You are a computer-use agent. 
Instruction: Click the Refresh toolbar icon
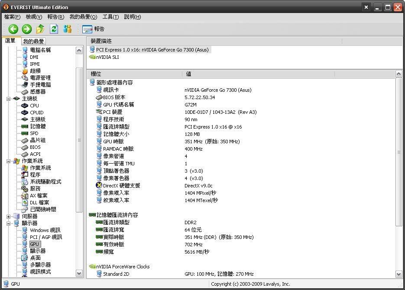[x=54, y=29]
